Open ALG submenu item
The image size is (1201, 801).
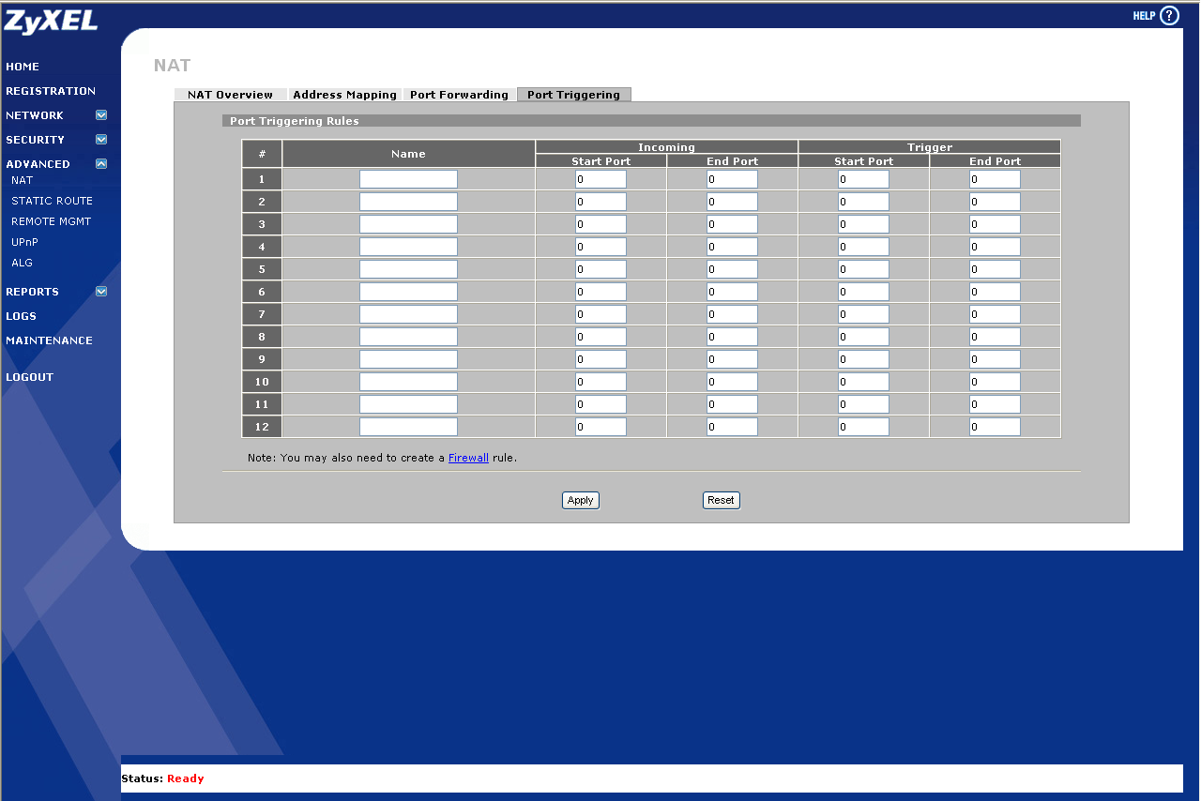click(x=22, y=263)
